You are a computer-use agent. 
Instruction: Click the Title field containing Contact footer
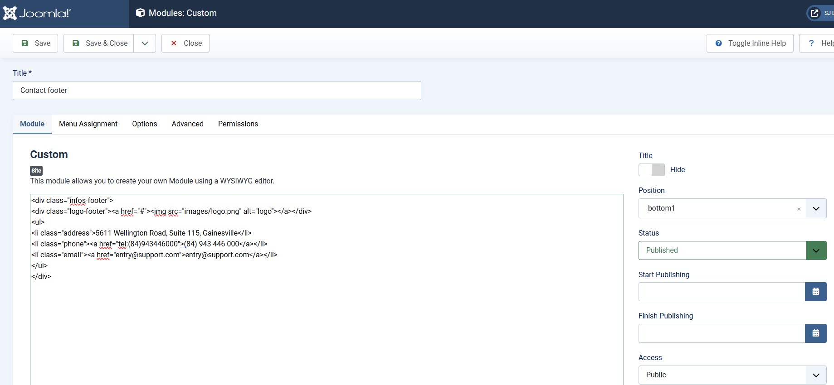(217, 91)
